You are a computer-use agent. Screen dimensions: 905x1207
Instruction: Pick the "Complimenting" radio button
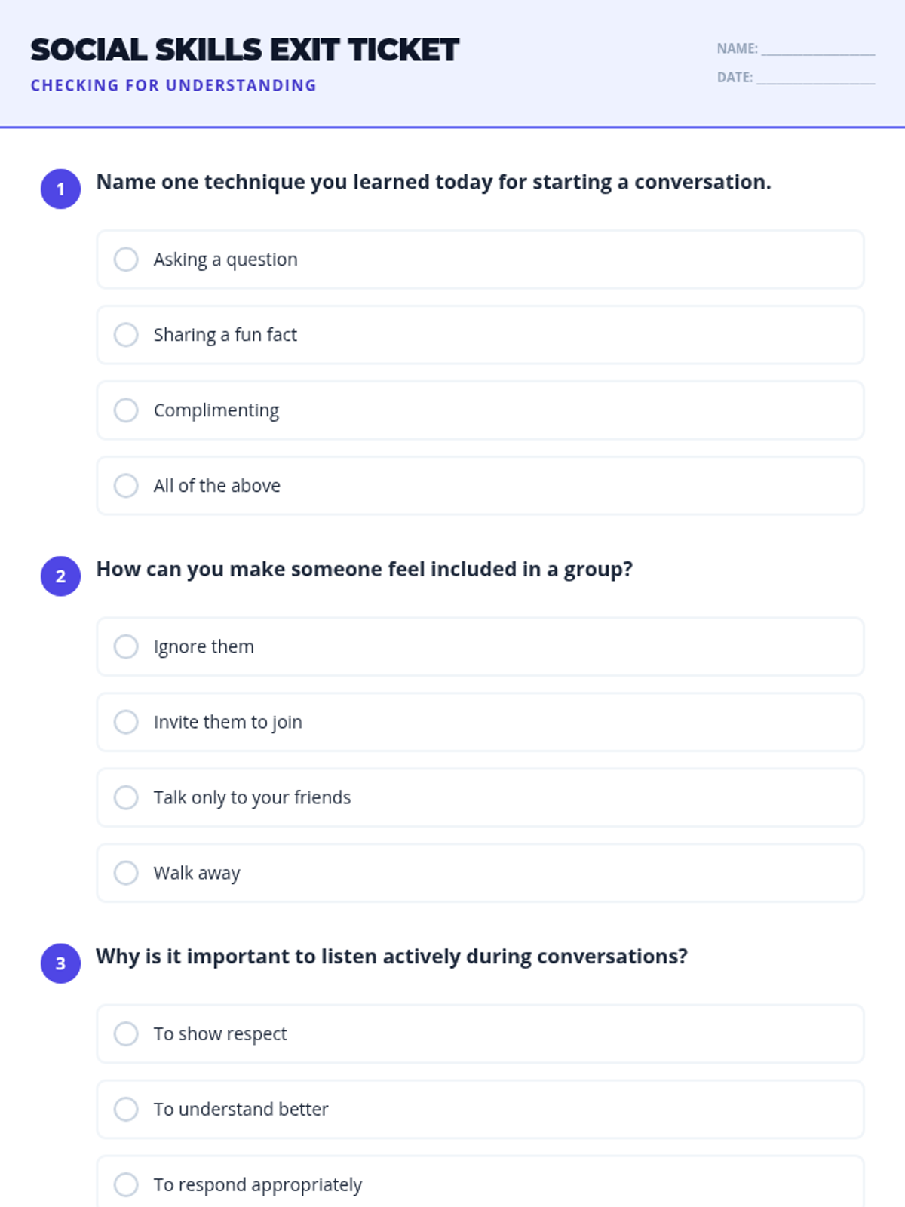(126, 410)
